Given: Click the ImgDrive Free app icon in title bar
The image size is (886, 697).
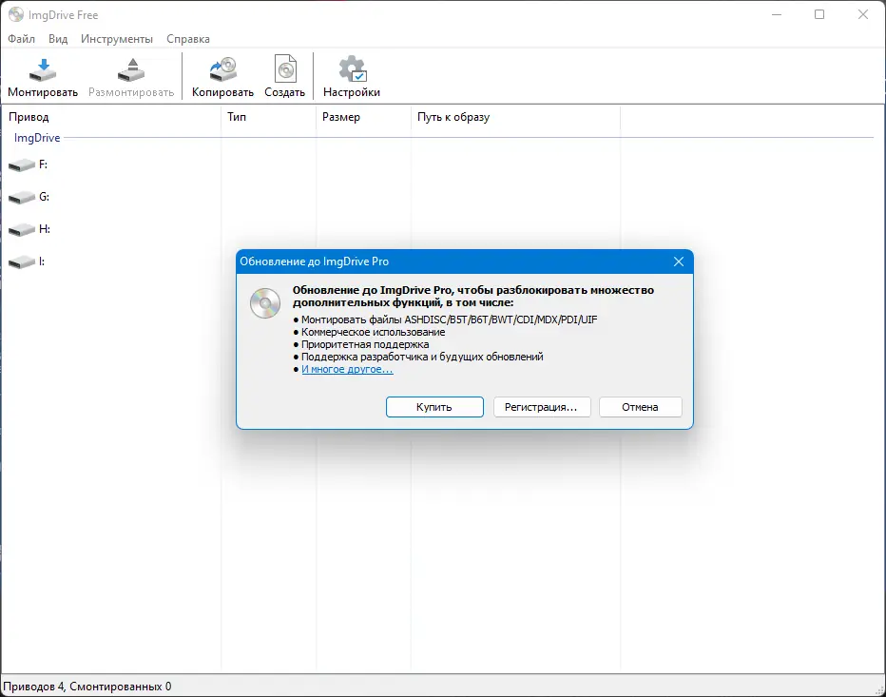Looking at the screenshot, I should 16,14.
